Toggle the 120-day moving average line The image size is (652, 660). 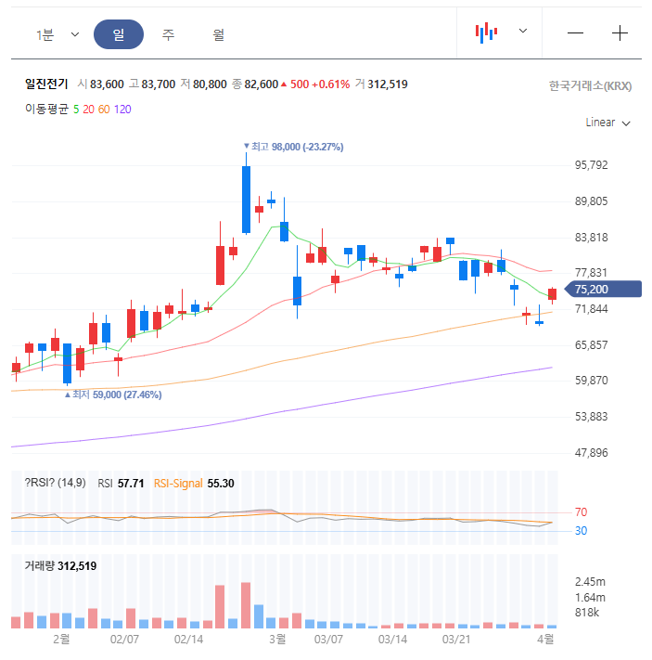coord(122,110)
